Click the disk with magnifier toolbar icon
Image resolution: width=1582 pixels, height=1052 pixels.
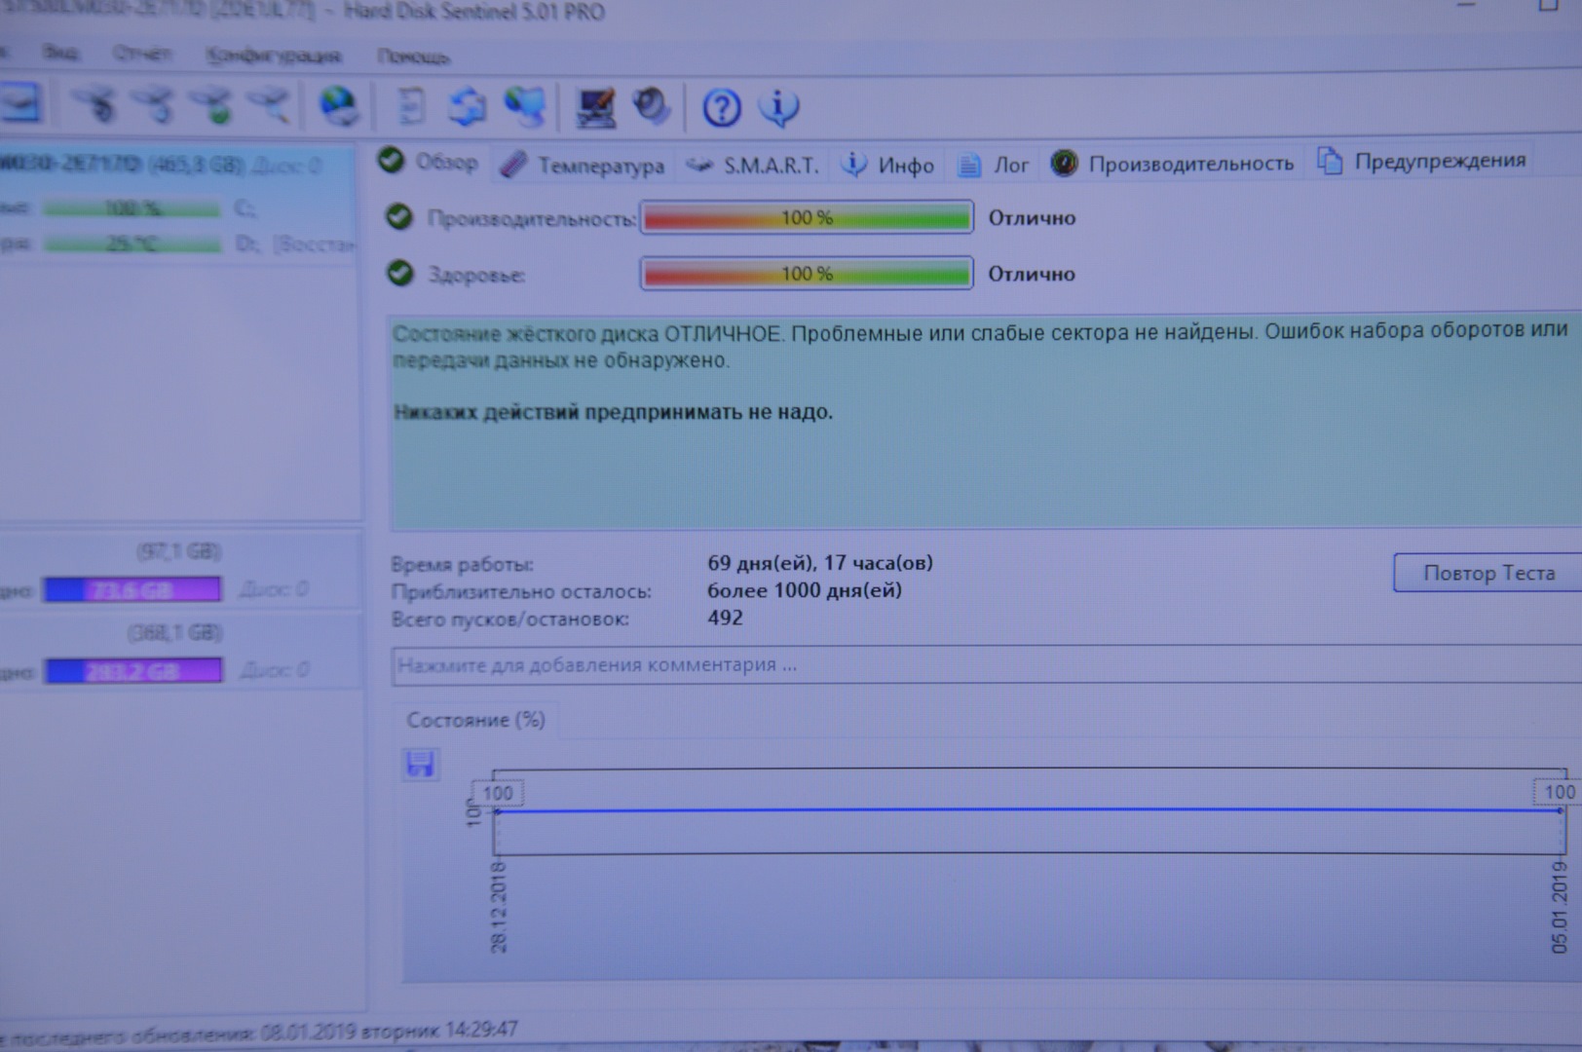(270, 104)
